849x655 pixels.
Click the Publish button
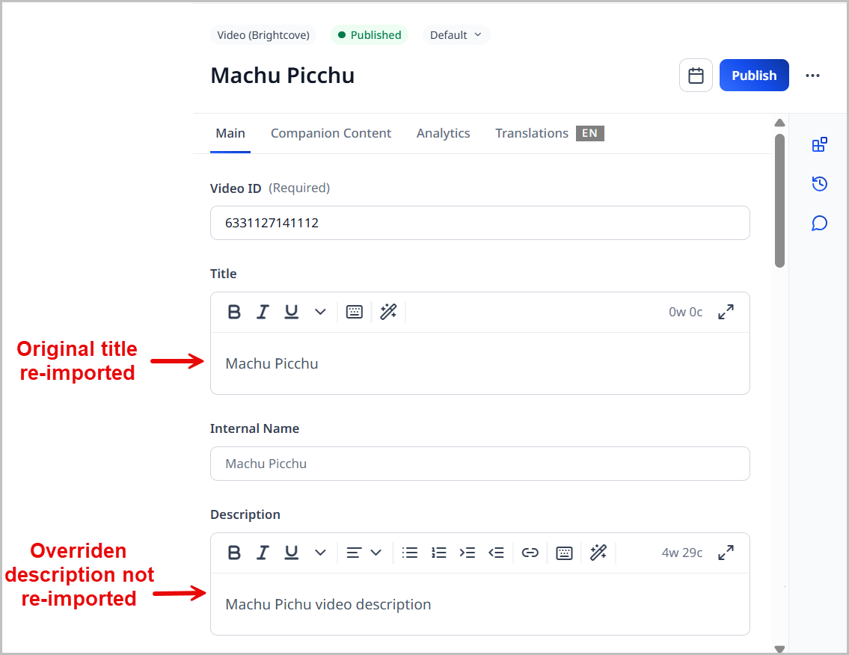click(753, 76)
